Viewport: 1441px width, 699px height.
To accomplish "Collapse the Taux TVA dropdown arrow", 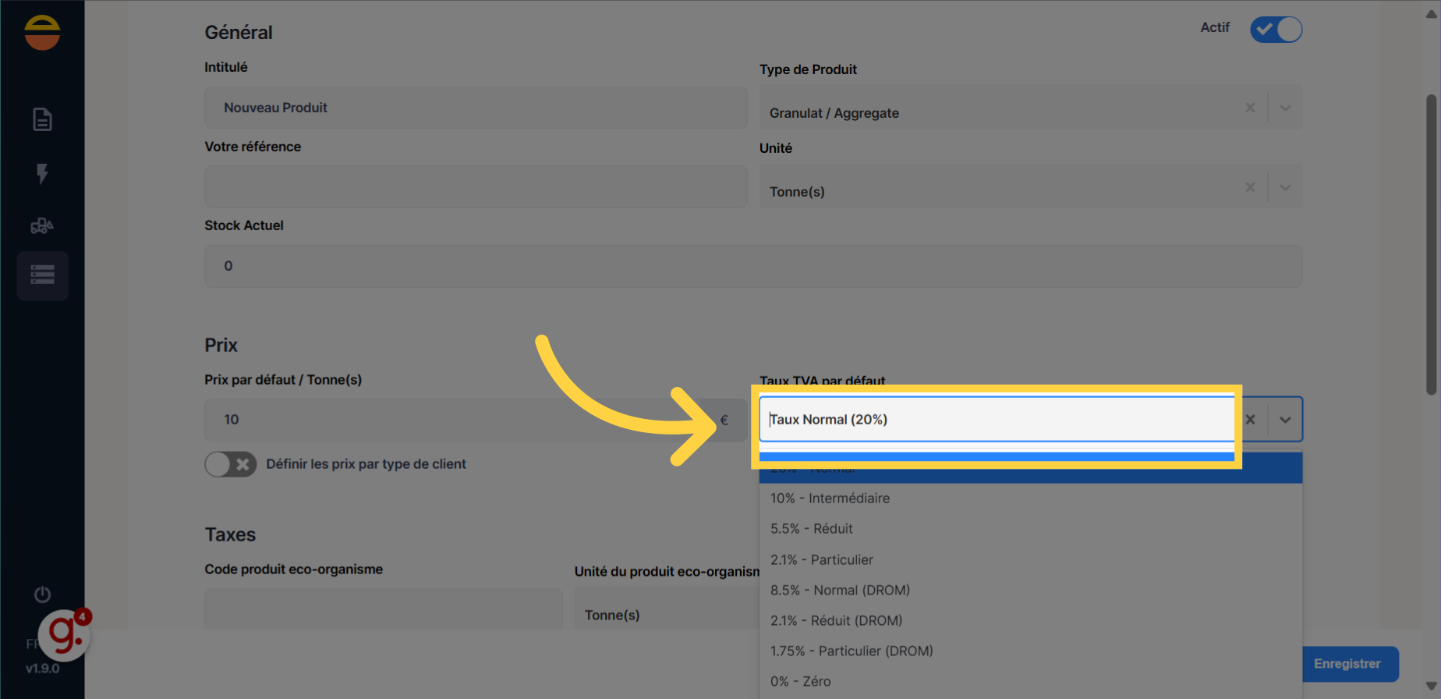I will (x=1285, y=420).
